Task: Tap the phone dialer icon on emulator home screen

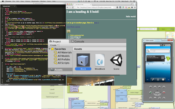Action: point(153,80)
